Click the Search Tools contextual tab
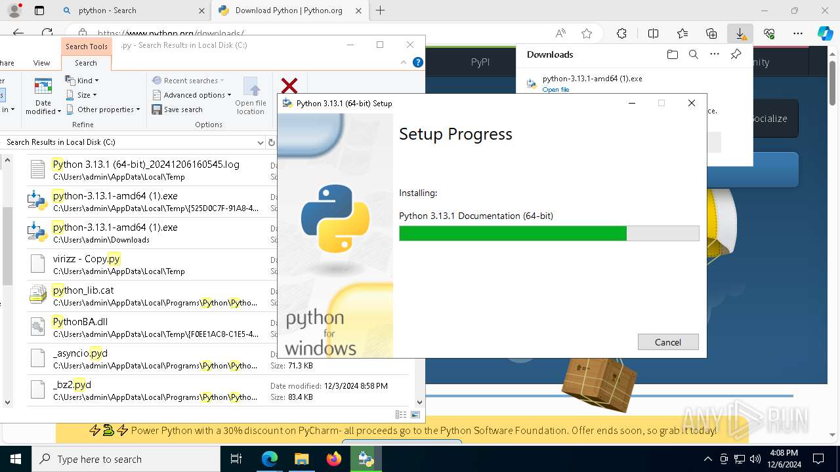This screenshot has height=472, width=840. point(86,47)
